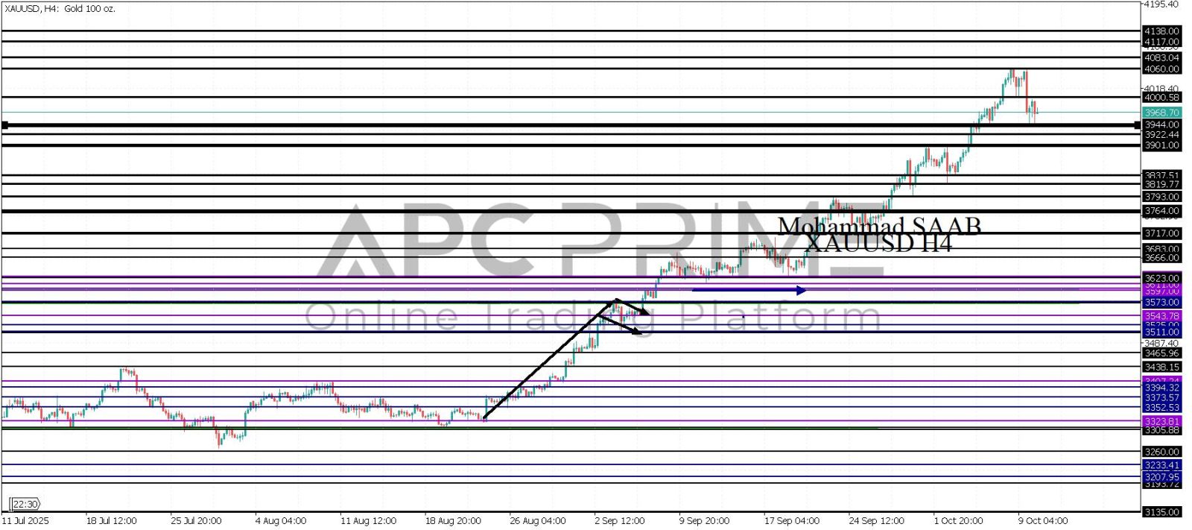The image size is (1192, 530).
Task: Click the 3968.70 current price label
Action: [x=1161, y=113]
